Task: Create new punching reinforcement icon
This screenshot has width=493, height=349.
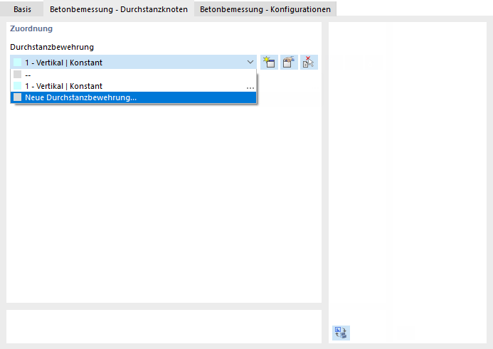Action: pos(269,63)
